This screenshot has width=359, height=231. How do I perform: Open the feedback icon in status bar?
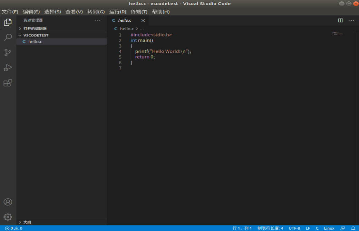342,228
